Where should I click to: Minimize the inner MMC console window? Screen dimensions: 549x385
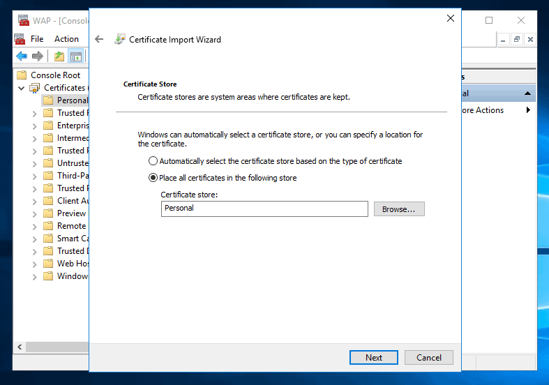click(x=503, y=39)
